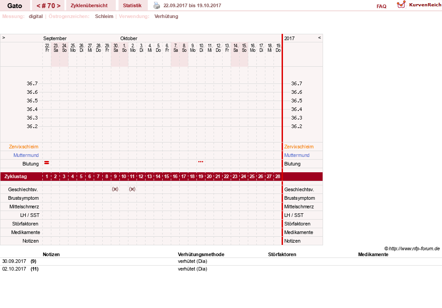The image size is (442, 308).
Task: Click the '<' arrow next to 2017
Action: [x=319, y=37]
